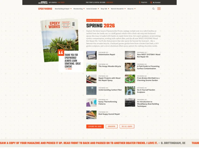Open From Broken Bird Bath to Gnome Garden

148,79
